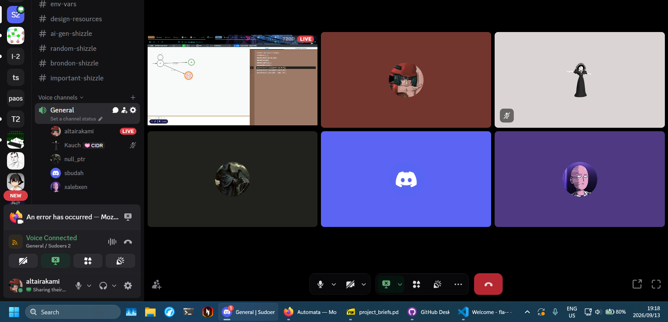This screenshot has height=322, width=668.
Task: Invite people to General voice channel
Action: tap(124, 110)
